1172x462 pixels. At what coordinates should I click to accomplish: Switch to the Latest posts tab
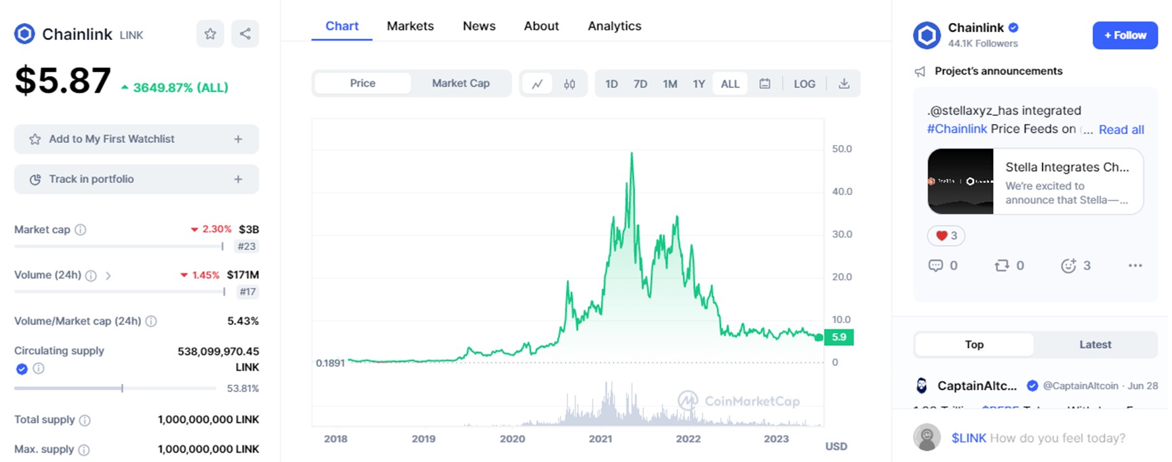tap(1095, 345)
